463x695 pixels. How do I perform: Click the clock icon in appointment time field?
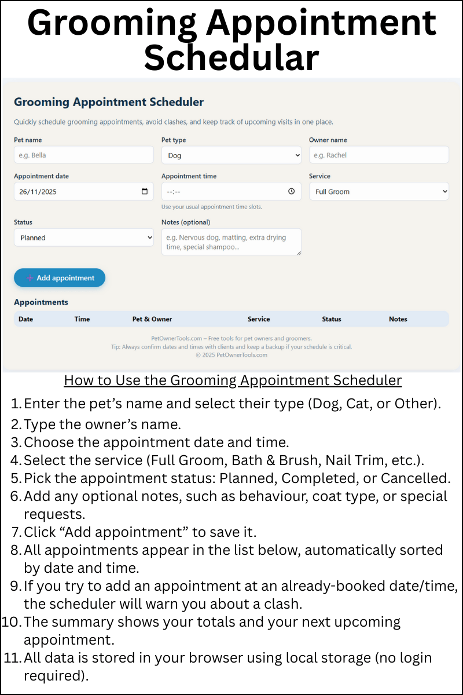point(291,192)
